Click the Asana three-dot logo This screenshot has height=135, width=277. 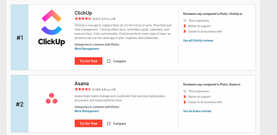point(51,98)
